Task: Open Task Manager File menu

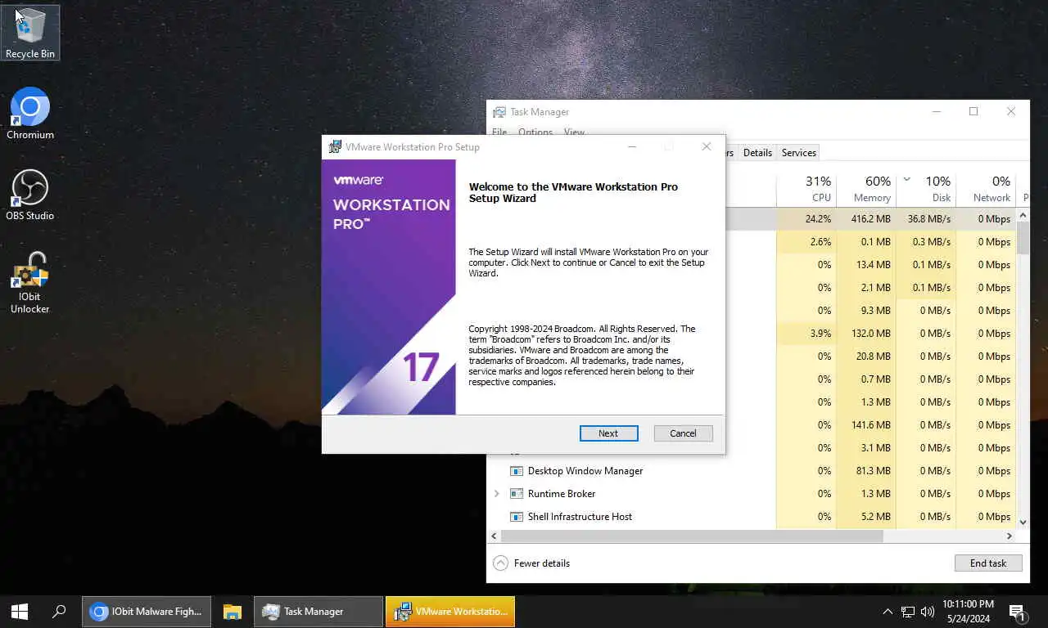Action: pos(499,132)
